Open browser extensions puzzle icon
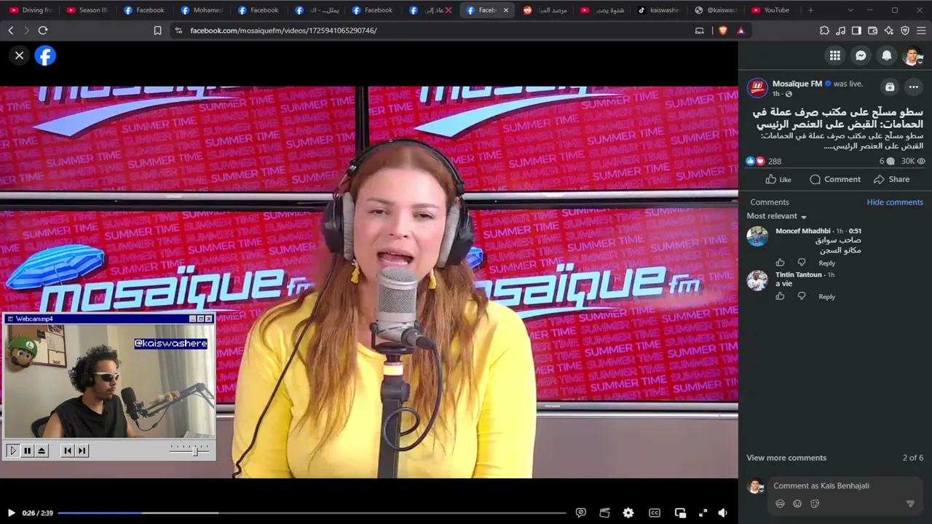This screenshot has width=932, height=524. pos(824,31)
